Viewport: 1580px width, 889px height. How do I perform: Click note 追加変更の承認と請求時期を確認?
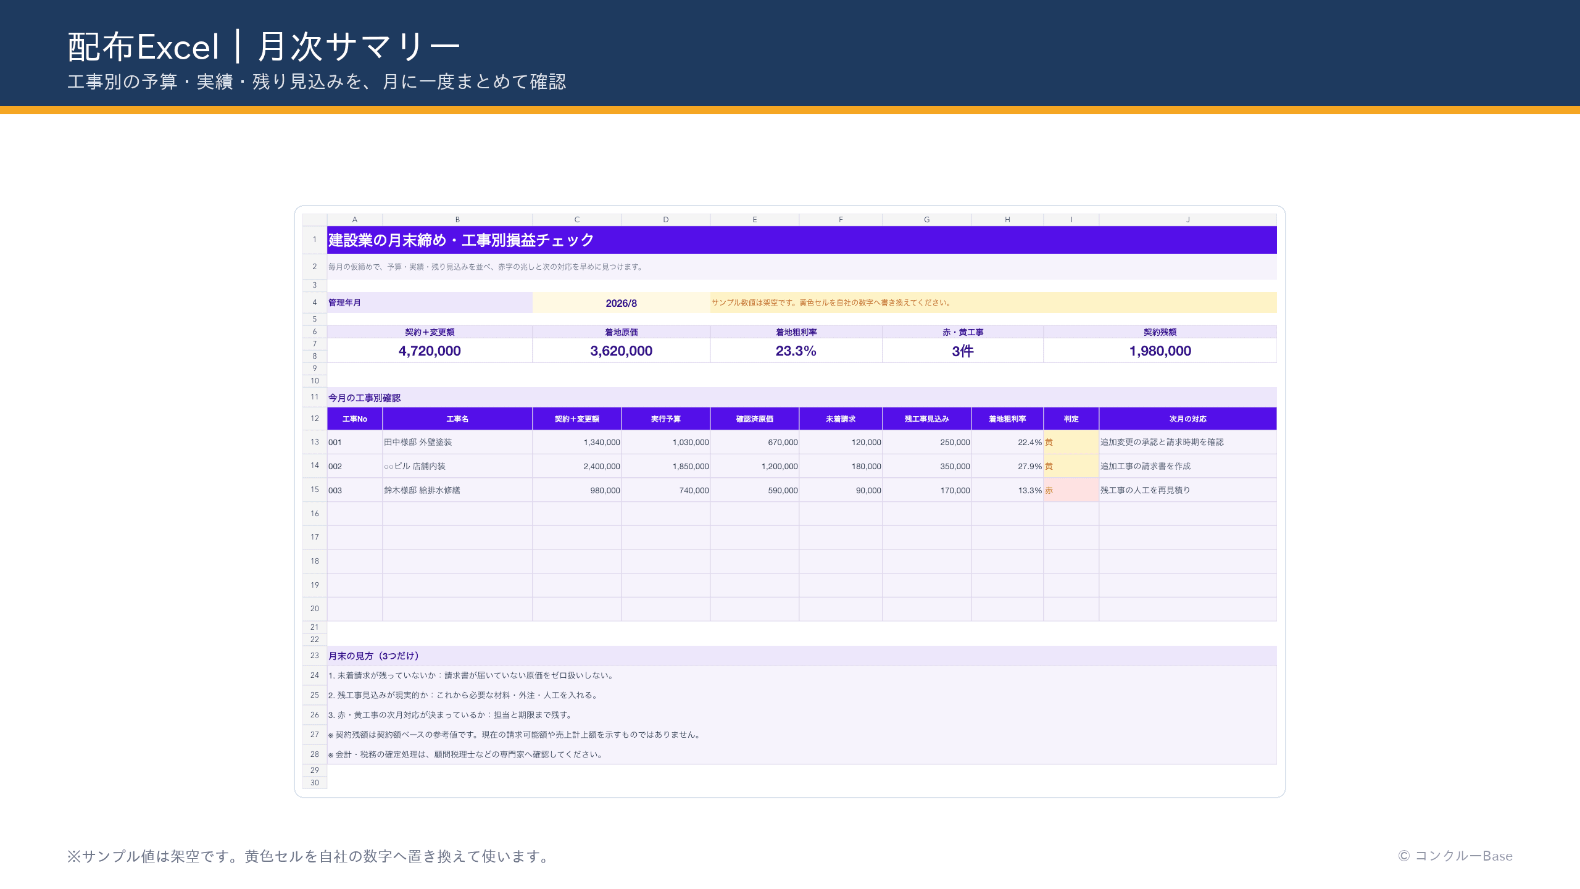[x=1187, y=442]
